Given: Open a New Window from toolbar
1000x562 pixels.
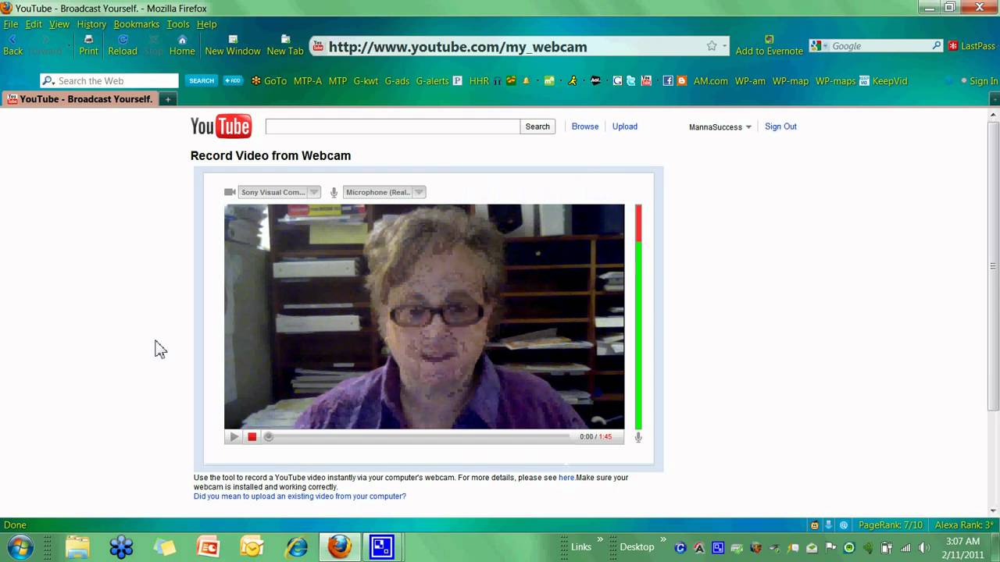Looking at the screenshot, I should tap(233, 45).
